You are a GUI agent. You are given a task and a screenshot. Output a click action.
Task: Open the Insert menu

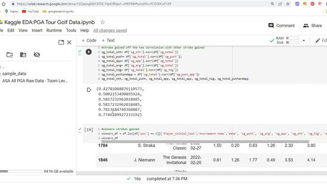pyautogui.click(x=37, y=31)
